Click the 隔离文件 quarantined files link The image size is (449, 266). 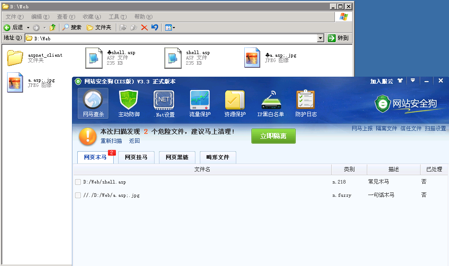tap(386, 129)
